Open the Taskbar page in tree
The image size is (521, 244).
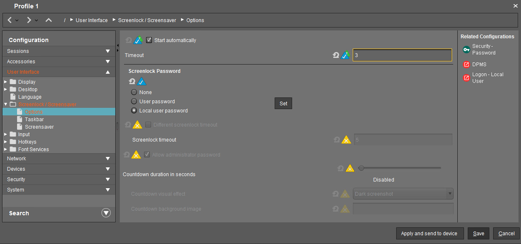[x=34, y=120]
